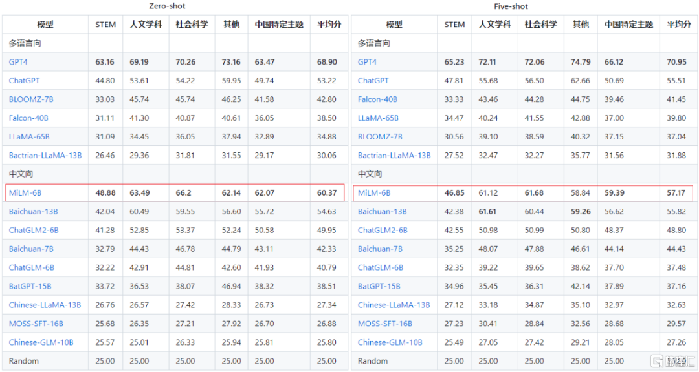The height and width of the screenshot is (372, 699).
Task: Click the Random row label in Zero-shot table
Action: click(24, 361)
